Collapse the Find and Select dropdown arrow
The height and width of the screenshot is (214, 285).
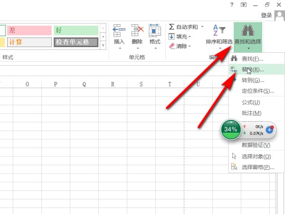click(x=248, y=49)
